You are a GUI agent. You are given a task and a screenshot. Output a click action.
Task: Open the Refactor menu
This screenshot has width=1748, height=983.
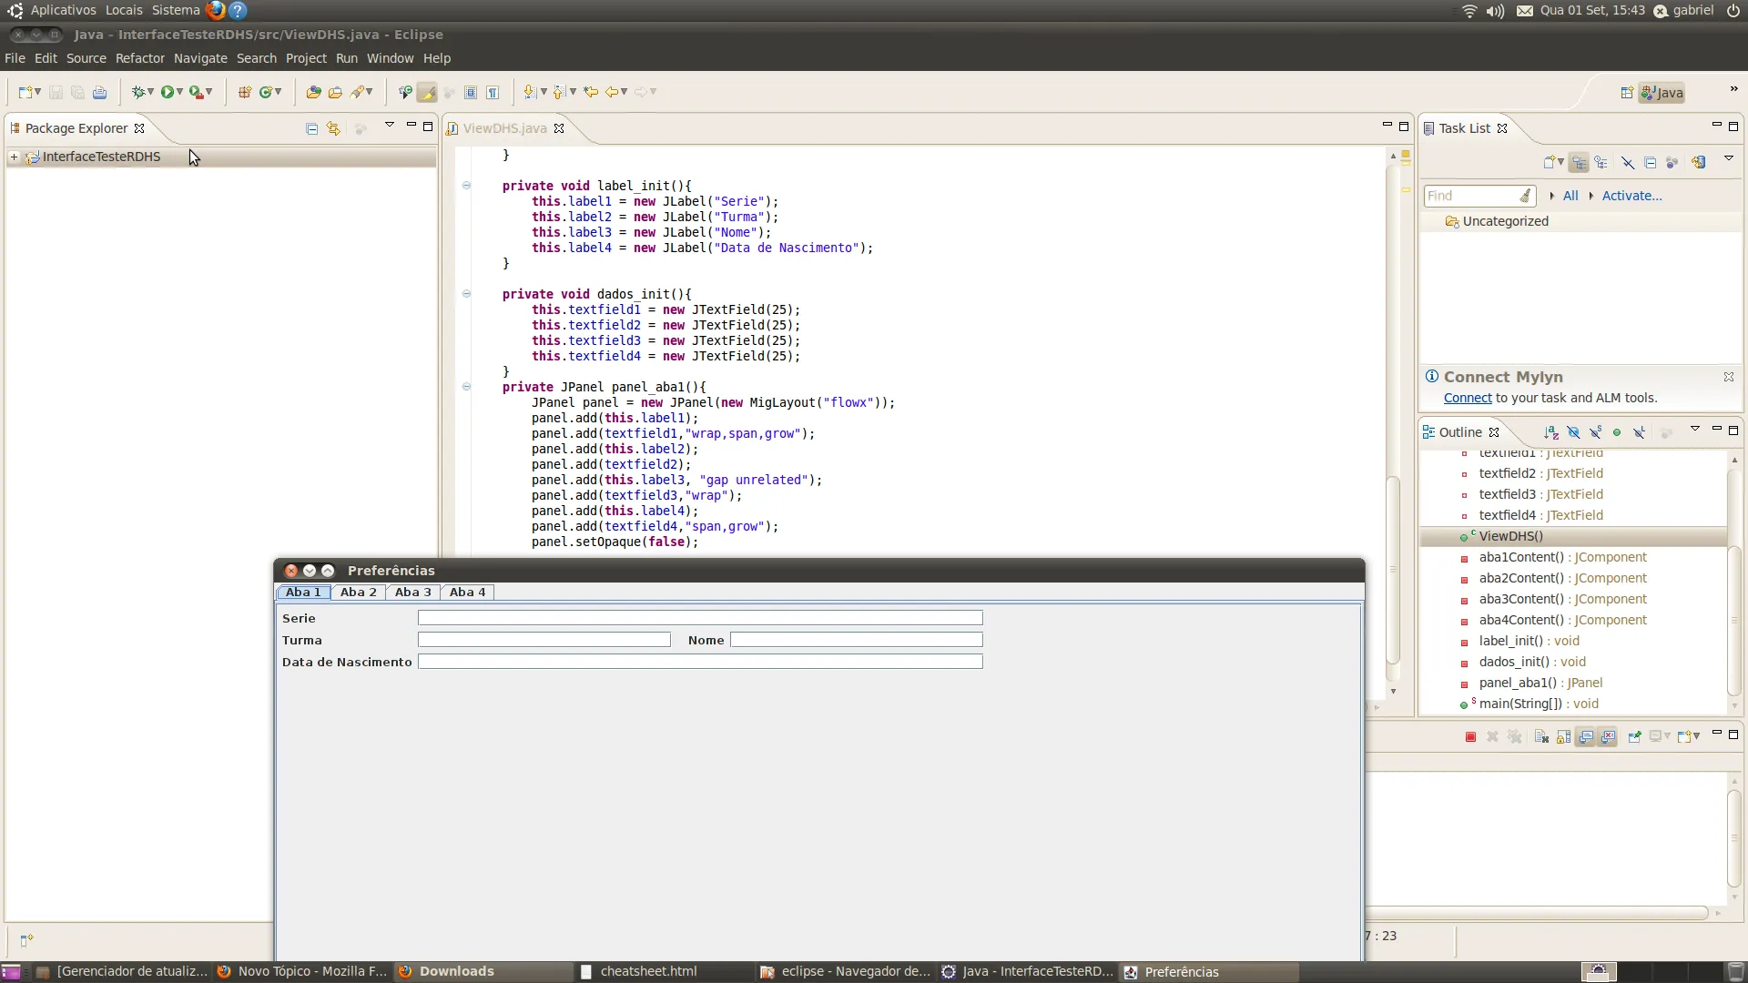coord(139,58)
